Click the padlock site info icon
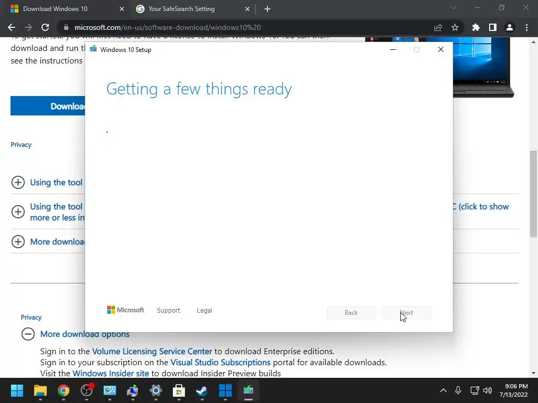This screenshot has width=538, height=403. click(x=66, y=27)
